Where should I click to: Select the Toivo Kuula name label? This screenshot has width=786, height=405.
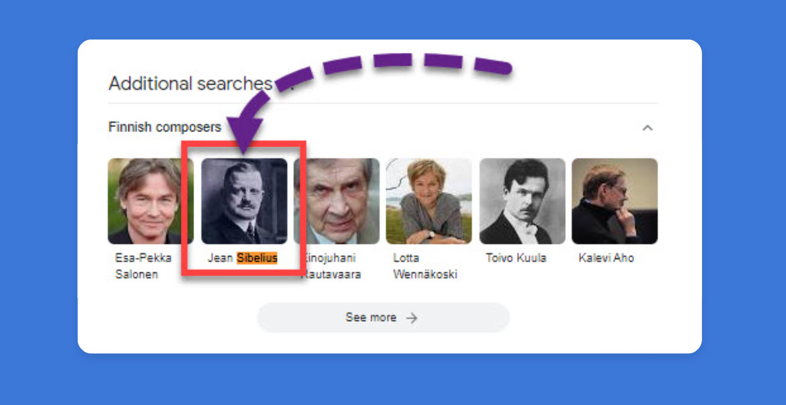point(516,258)
